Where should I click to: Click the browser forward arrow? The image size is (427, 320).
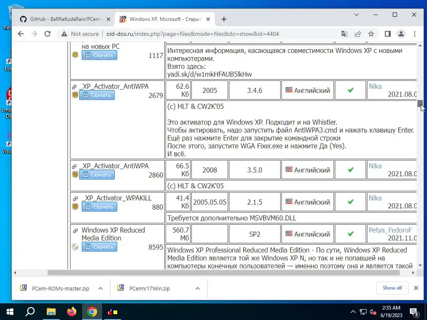point(34,34)
